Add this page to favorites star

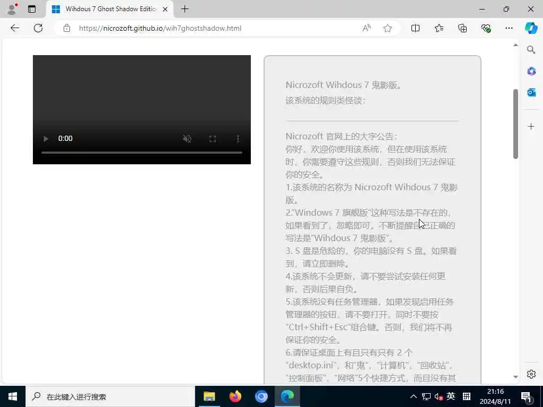tap(388, 29)
